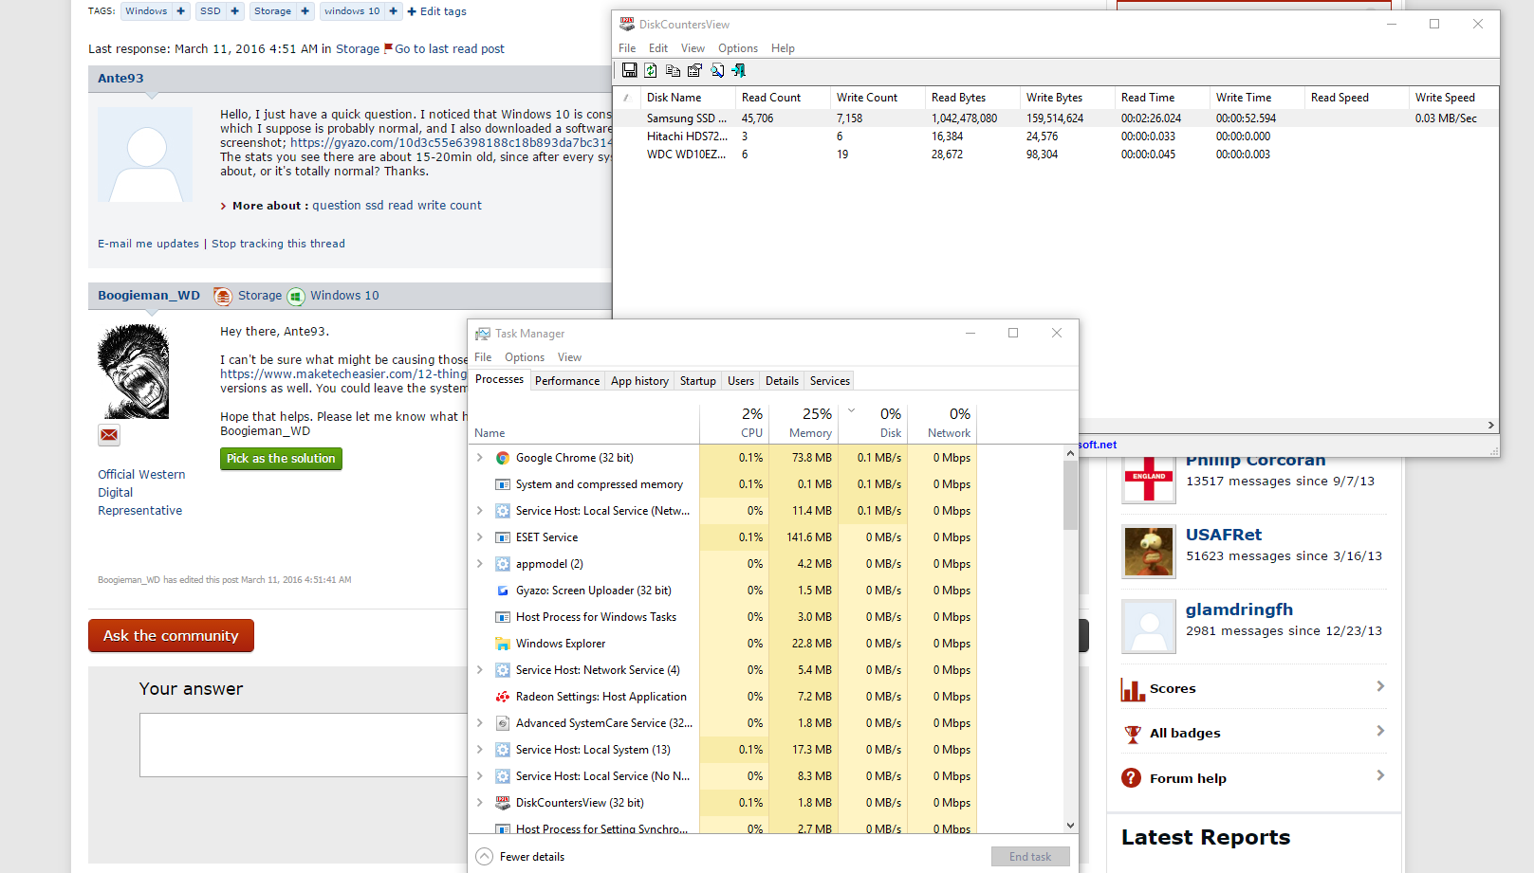Click the Task Manager vertical scrollbar thumb

click(1070, 495)
